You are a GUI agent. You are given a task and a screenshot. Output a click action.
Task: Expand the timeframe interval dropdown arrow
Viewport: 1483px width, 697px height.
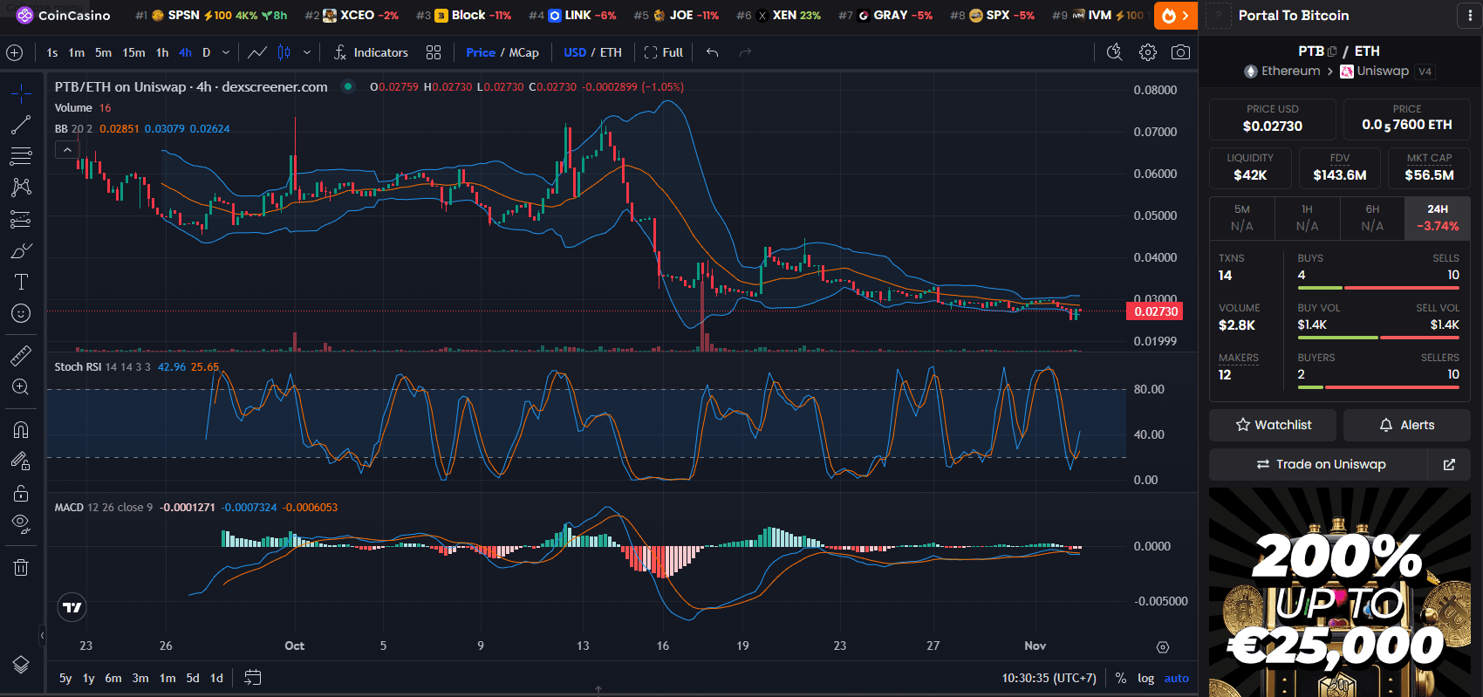coord(226,52)
